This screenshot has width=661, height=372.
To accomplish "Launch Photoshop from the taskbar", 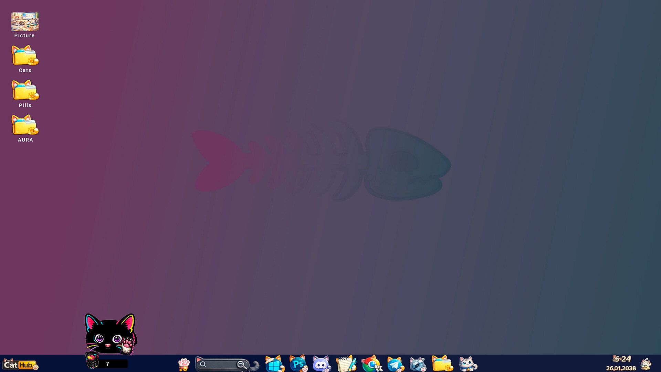I will coord(298,364).
